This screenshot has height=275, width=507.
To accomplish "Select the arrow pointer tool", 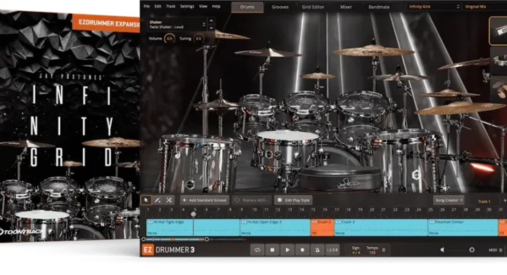I will 146,200.
